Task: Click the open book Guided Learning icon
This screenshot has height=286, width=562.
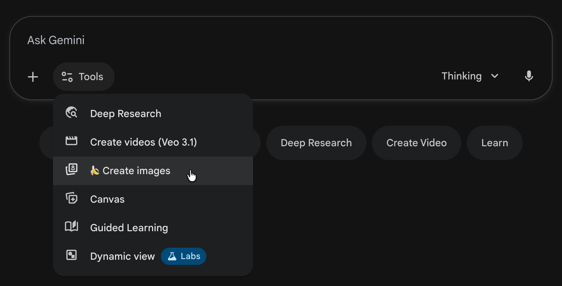Action: [71, 226]
